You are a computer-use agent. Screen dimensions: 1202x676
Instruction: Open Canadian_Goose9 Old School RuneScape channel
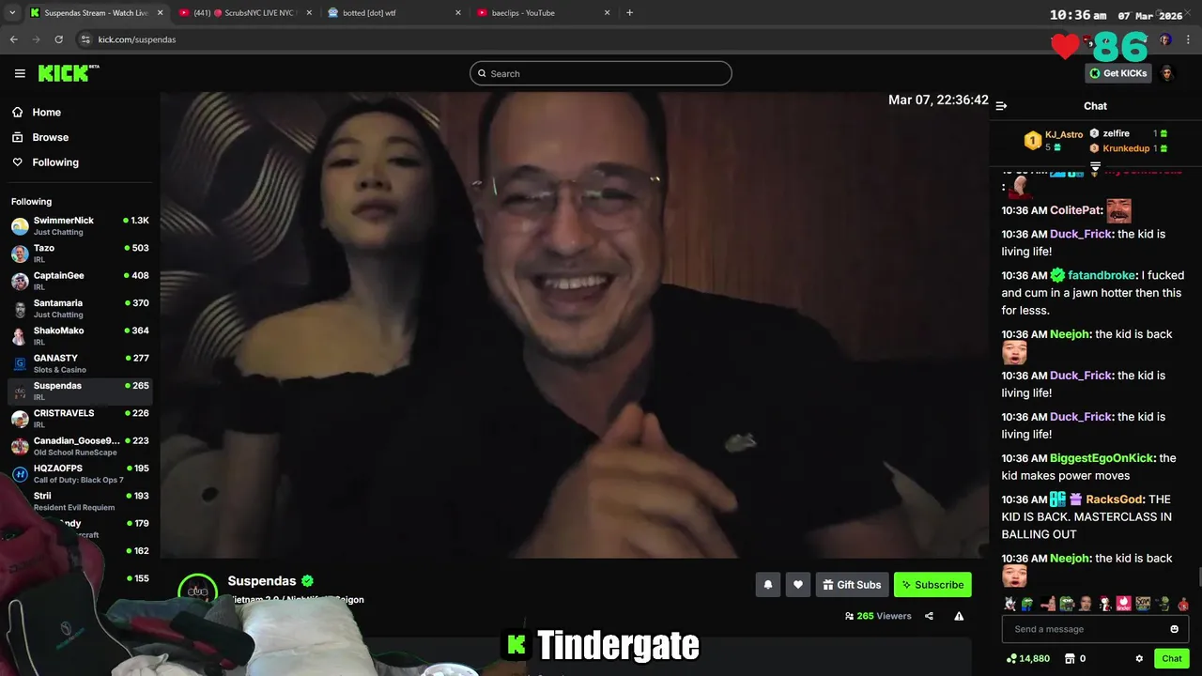click(x=80, y=446)
